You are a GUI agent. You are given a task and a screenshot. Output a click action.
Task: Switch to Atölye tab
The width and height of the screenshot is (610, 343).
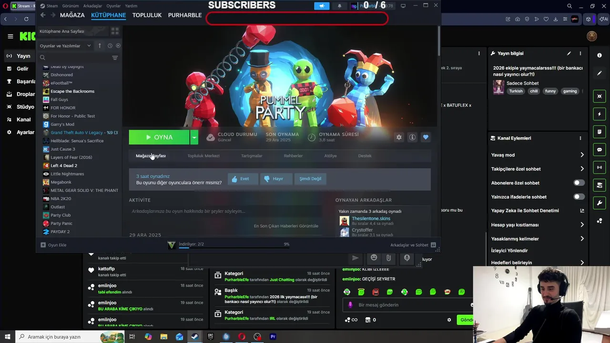(x=330, y=156)
